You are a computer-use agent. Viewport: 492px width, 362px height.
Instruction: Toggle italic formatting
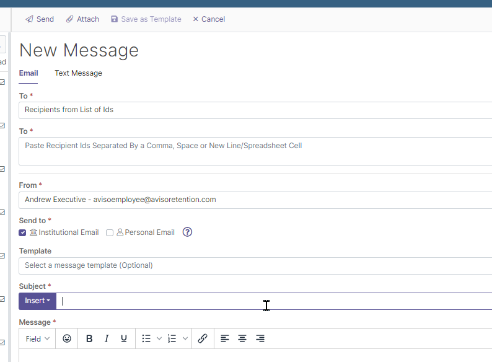107,338
